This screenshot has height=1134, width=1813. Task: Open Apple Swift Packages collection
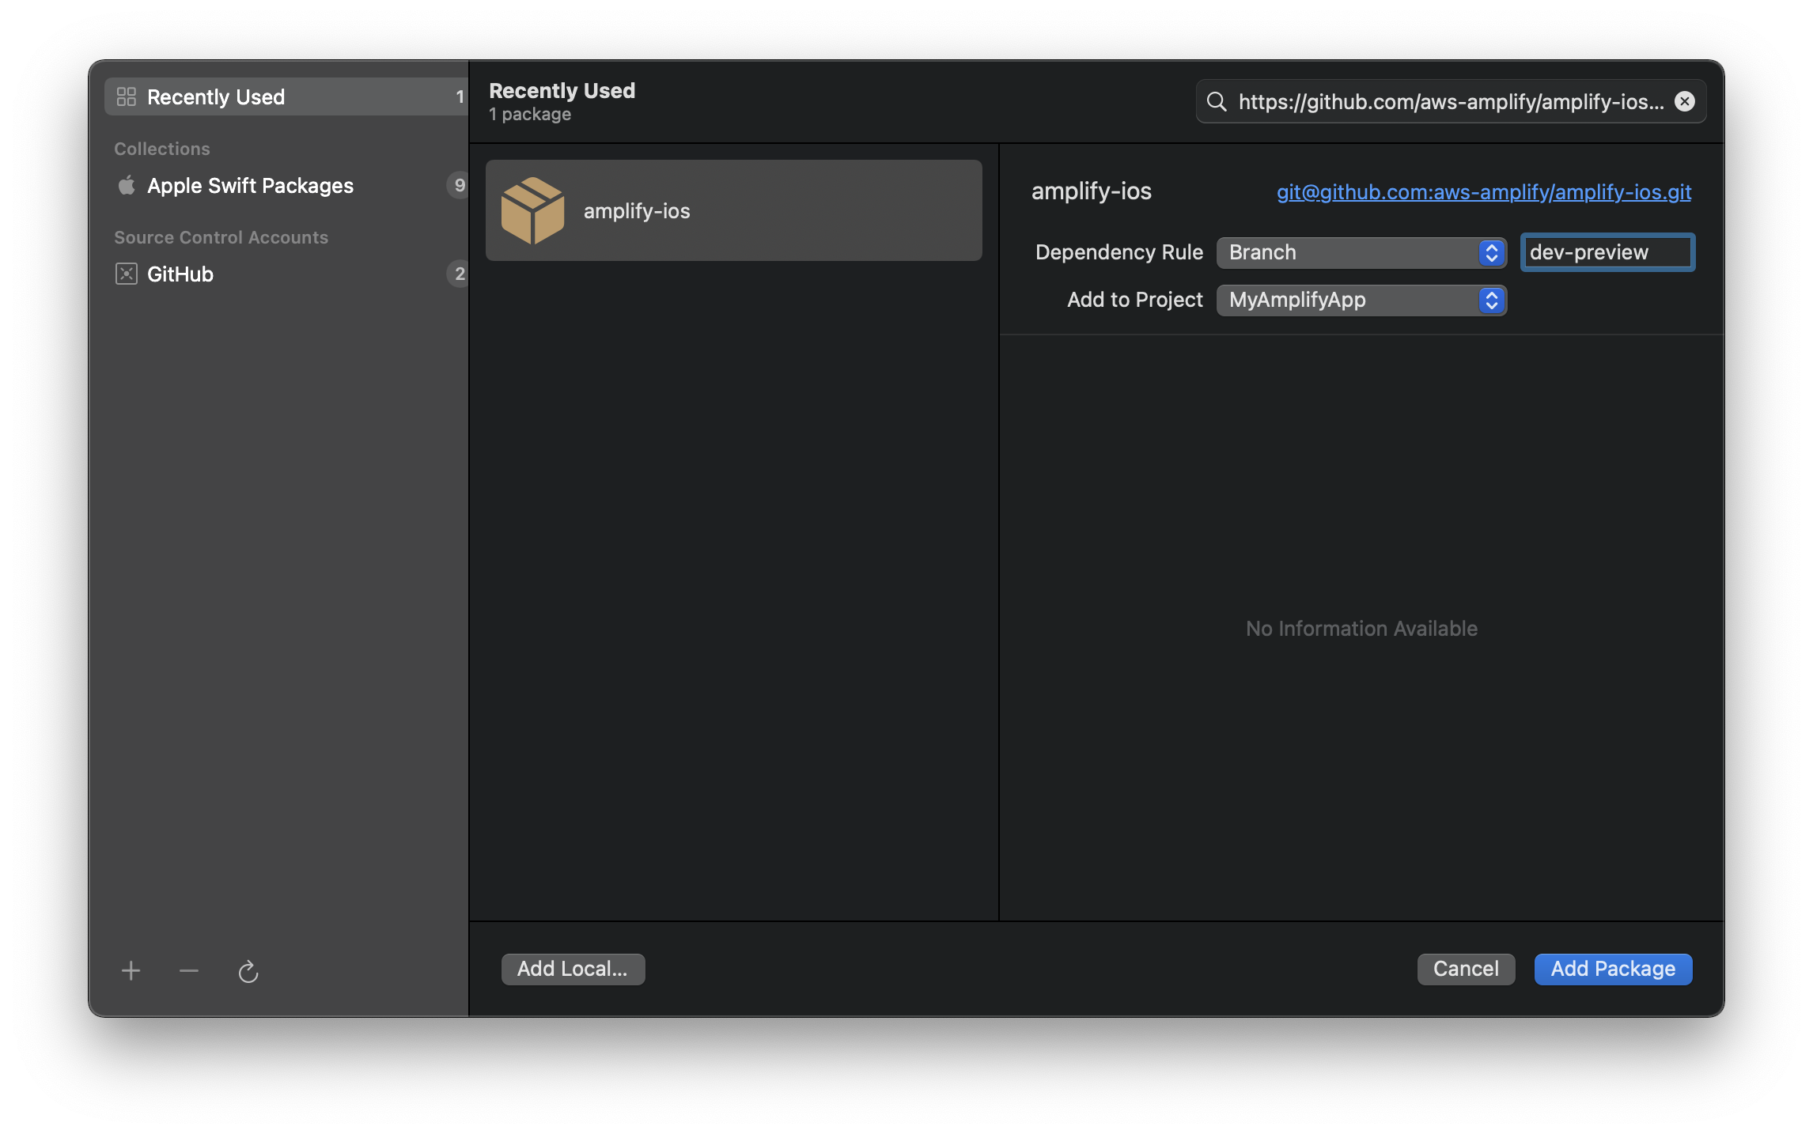coord(286,186)
